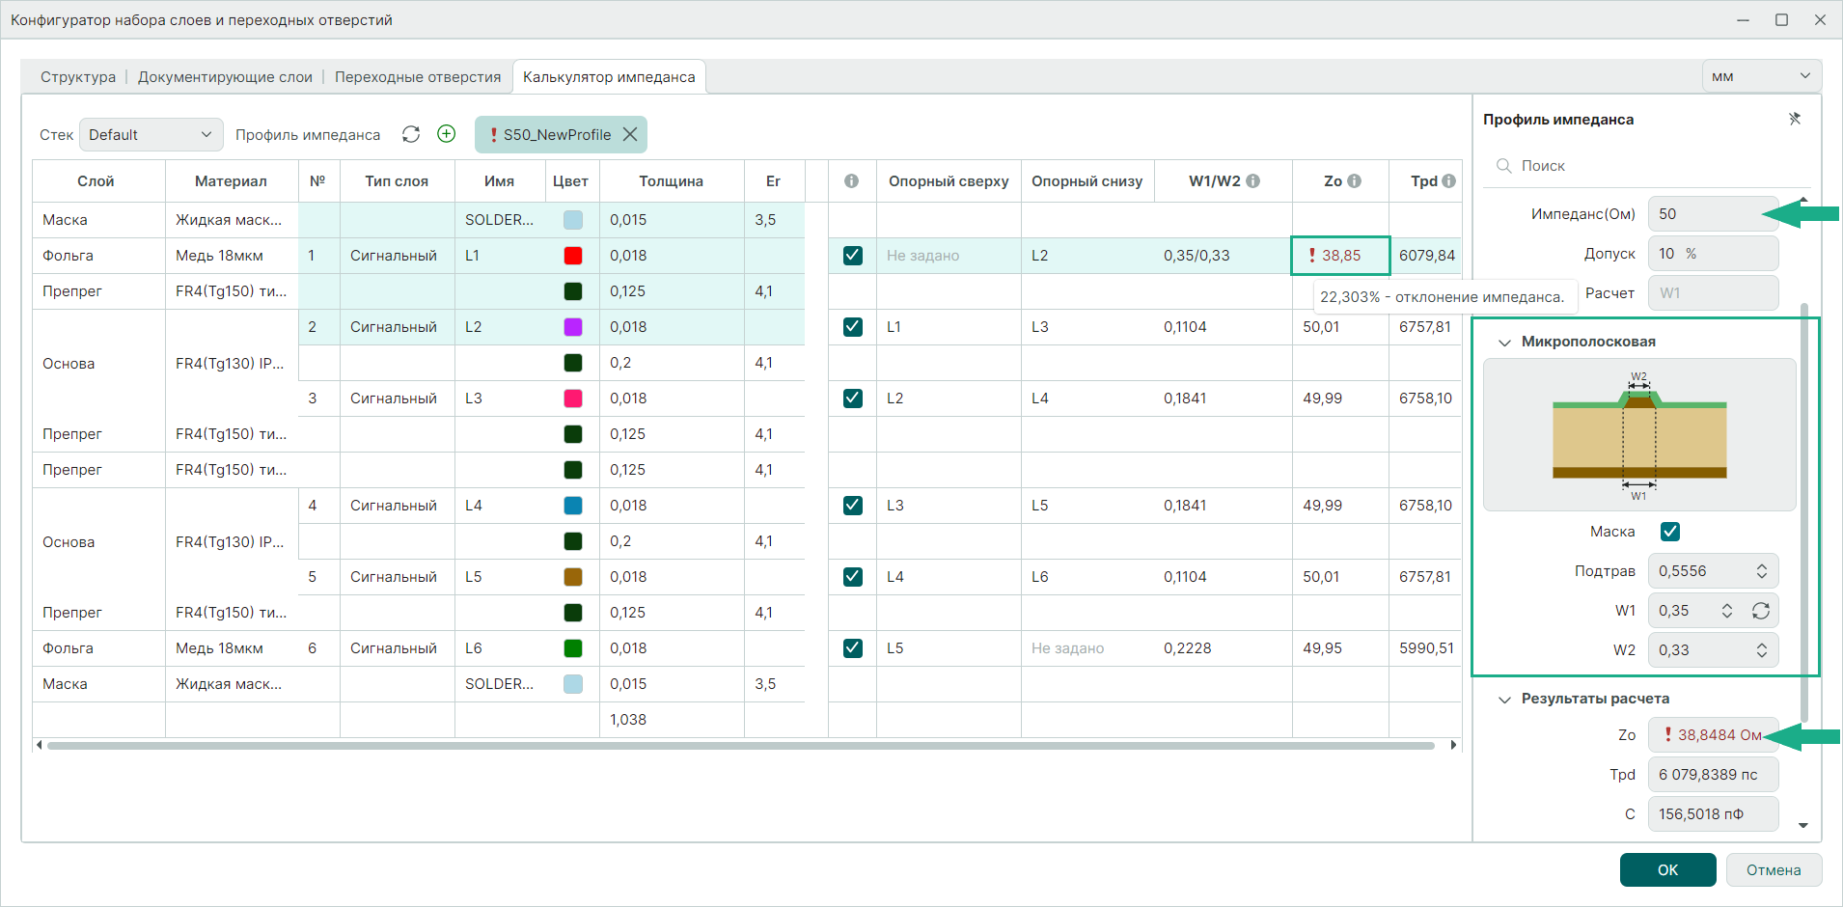Recalculate W1 width with refresh icon
Screen dimensions: 1843x907
1761,611
